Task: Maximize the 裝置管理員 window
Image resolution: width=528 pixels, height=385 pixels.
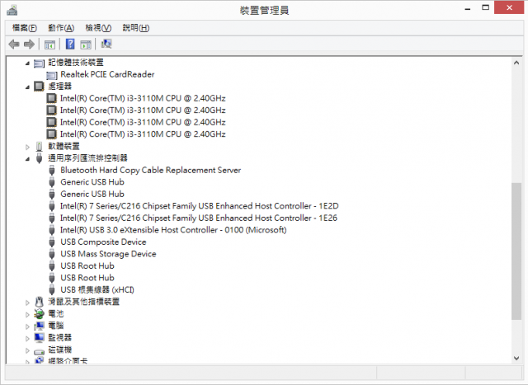Action: pyautogui.click(x=485, y=8)
